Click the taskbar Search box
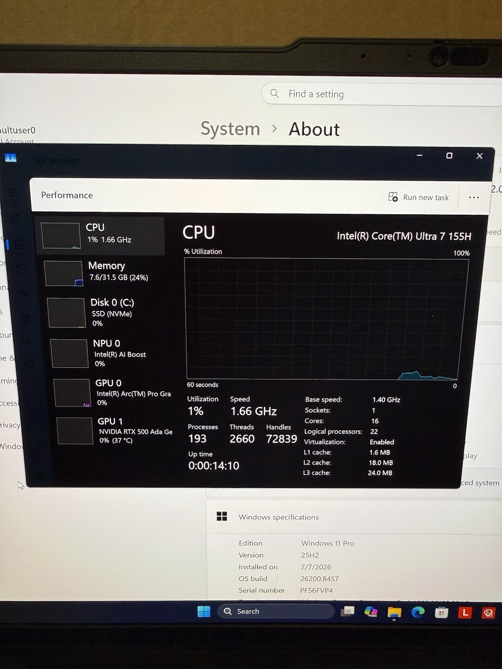 click(276, 611)
